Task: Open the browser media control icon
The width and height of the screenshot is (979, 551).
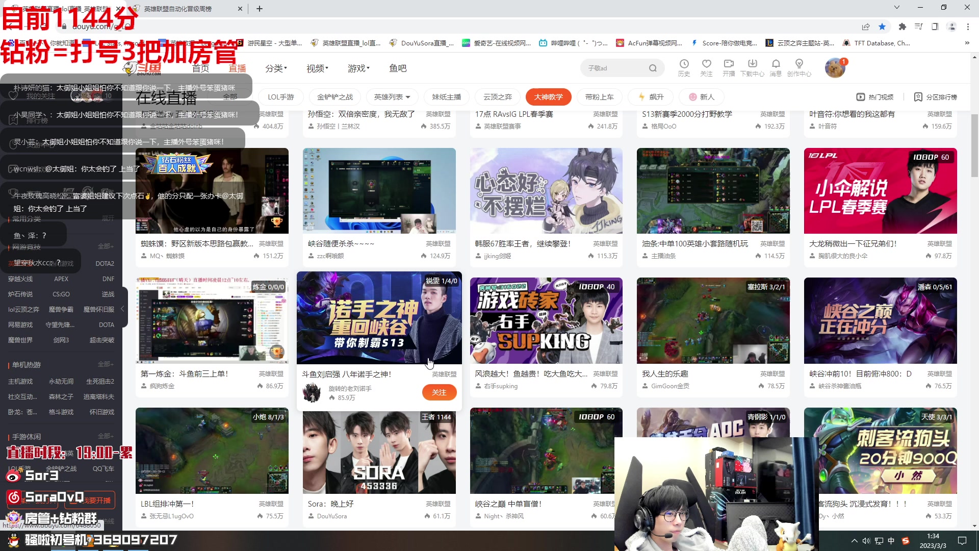Action: coord(918,27)
